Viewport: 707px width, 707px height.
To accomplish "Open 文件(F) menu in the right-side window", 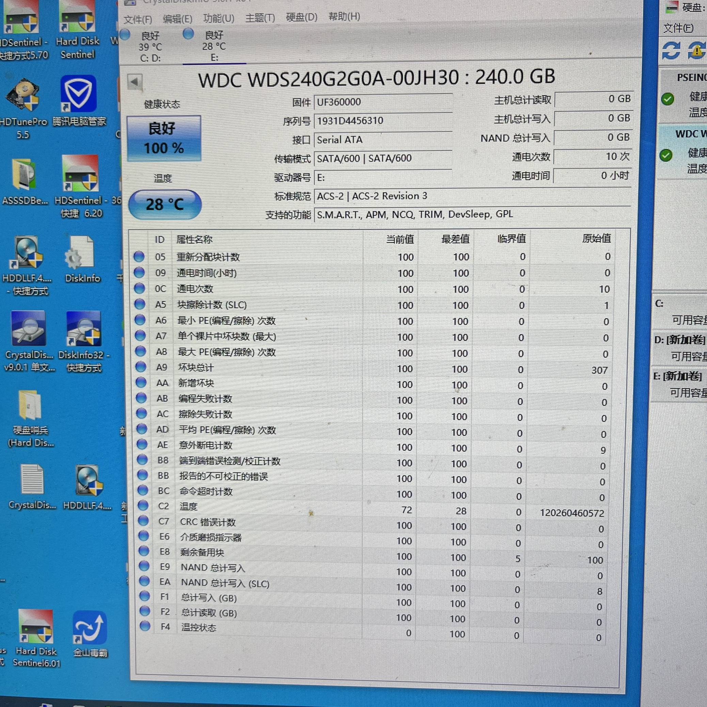I will coord(678,28).
